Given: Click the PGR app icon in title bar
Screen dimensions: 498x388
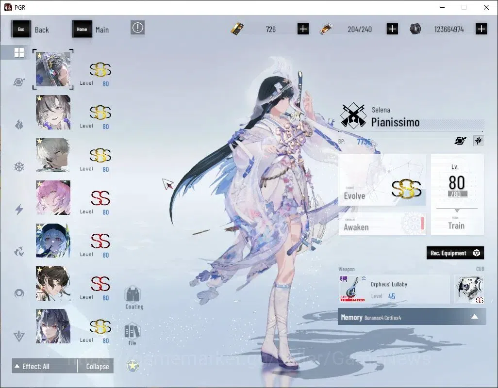Looking at the screenshot, I should click(x=8, y=7).
